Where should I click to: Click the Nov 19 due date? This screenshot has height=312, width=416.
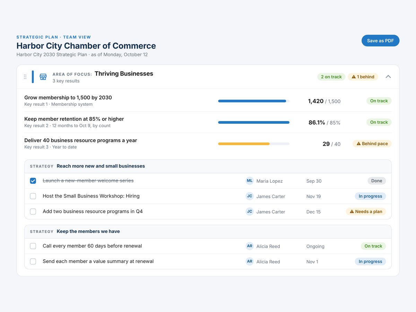pyautogui.click(x=314, y=196)
